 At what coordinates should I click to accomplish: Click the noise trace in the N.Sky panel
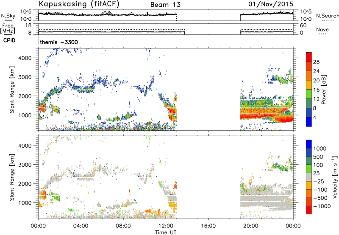click(108, 14)
